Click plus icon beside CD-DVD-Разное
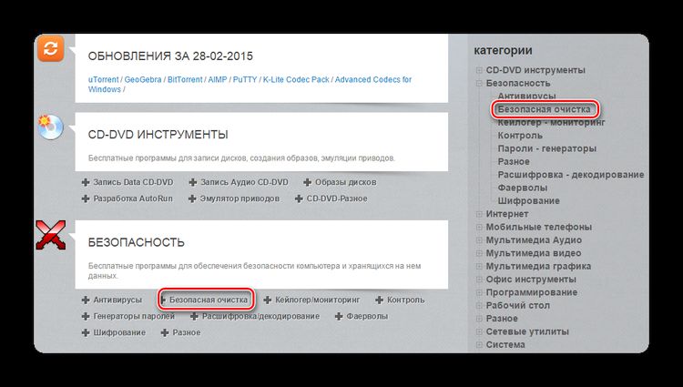The image size is (683, 387). [x=299, y=199]
